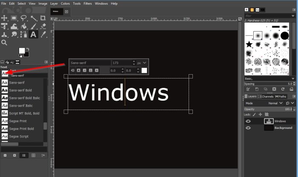Duplicate the selected brush
Viewport: 298px width, 177px height.
[266, 89]
